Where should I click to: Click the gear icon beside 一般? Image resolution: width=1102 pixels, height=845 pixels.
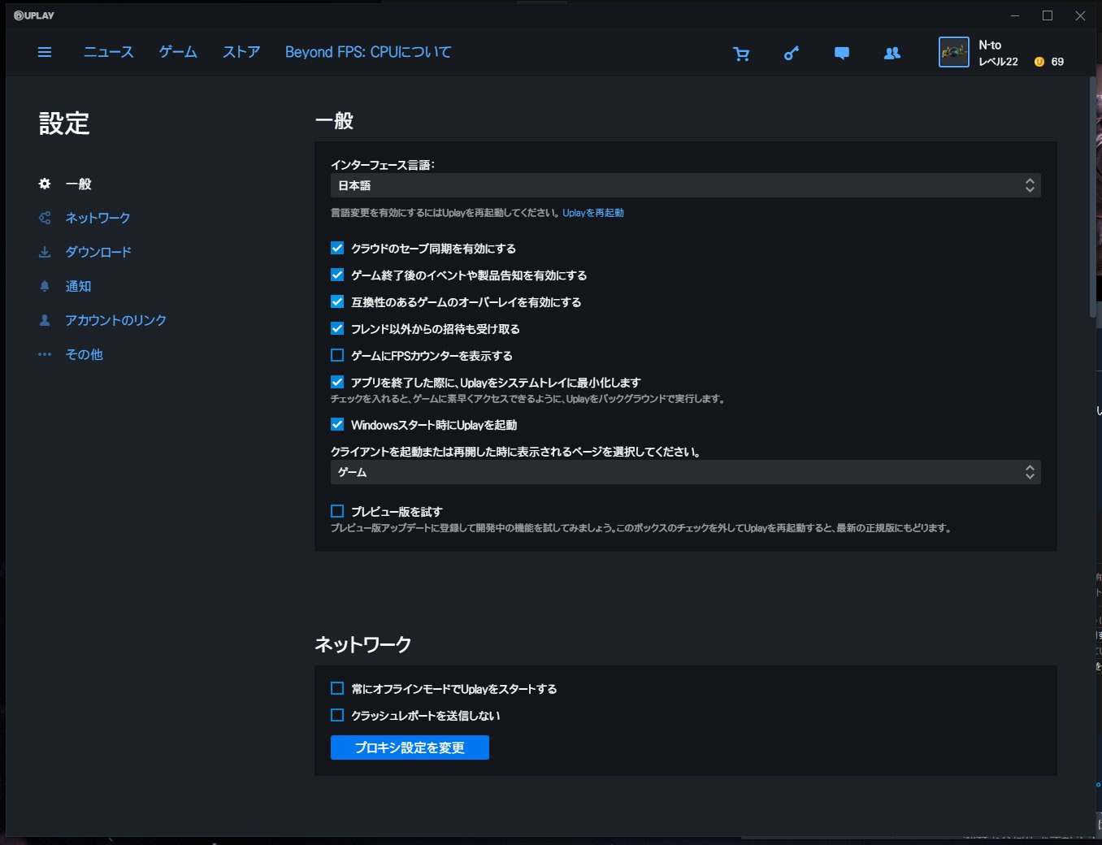point(45,184)
